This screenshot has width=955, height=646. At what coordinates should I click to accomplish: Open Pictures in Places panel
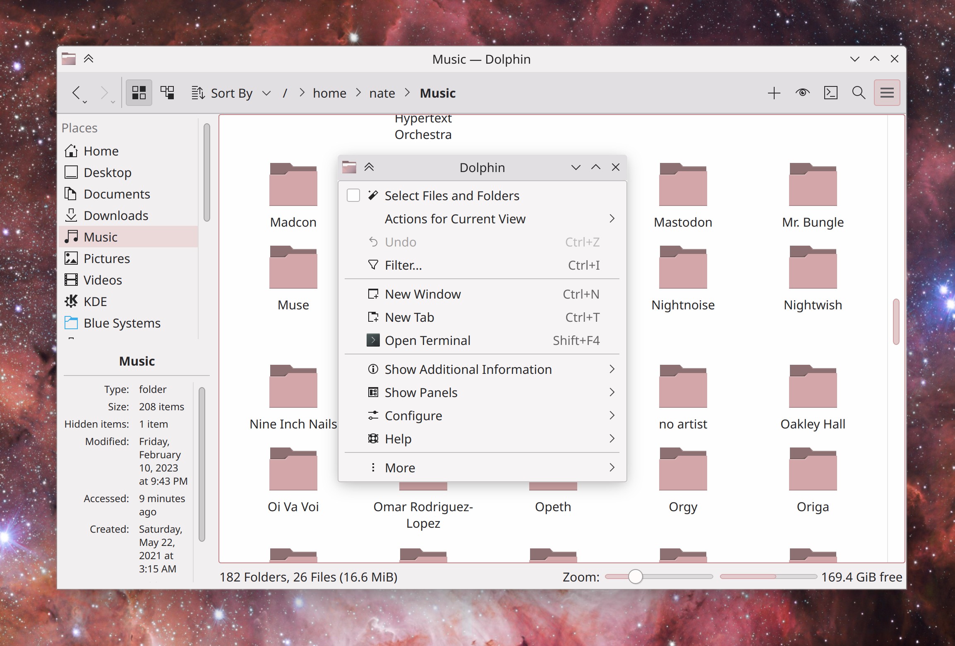pyautogui.click(x=129, y=258)
